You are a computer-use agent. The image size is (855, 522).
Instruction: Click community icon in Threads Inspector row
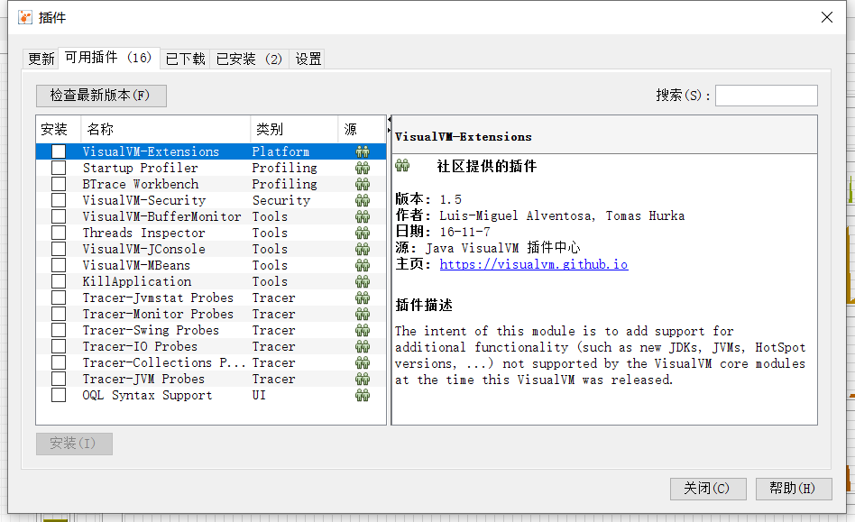pyautogui.click(x=363, y=234)
